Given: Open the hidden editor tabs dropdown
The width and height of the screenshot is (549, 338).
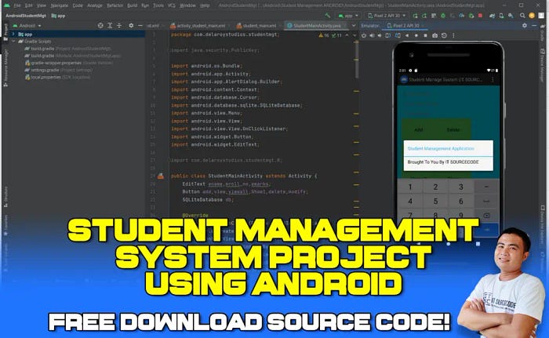Looking at the screenshot, I should coord(353,26).
